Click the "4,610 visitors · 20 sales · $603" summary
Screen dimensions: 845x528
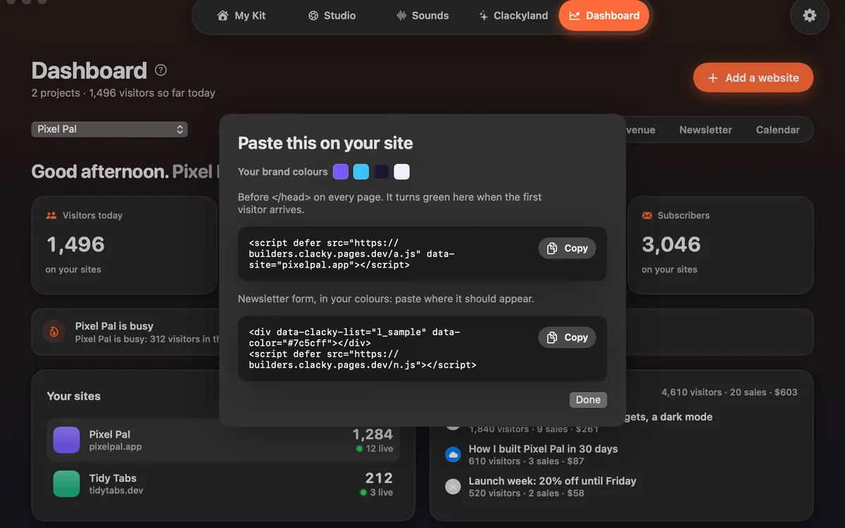[730, 392]
